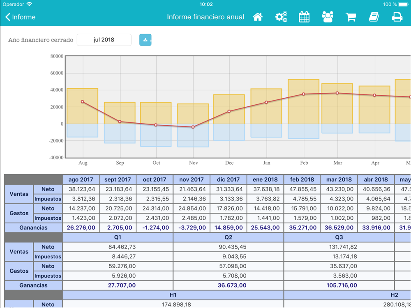
Task: Select the abr 2018 column header
Action: 376,180
